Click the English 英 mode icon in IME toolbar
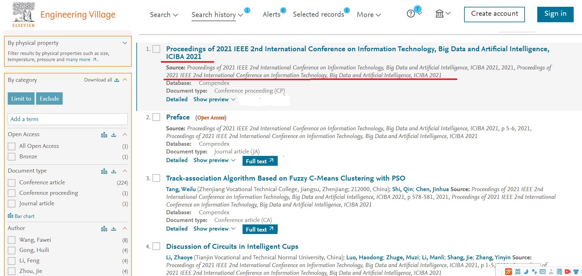 coord(518,272)
